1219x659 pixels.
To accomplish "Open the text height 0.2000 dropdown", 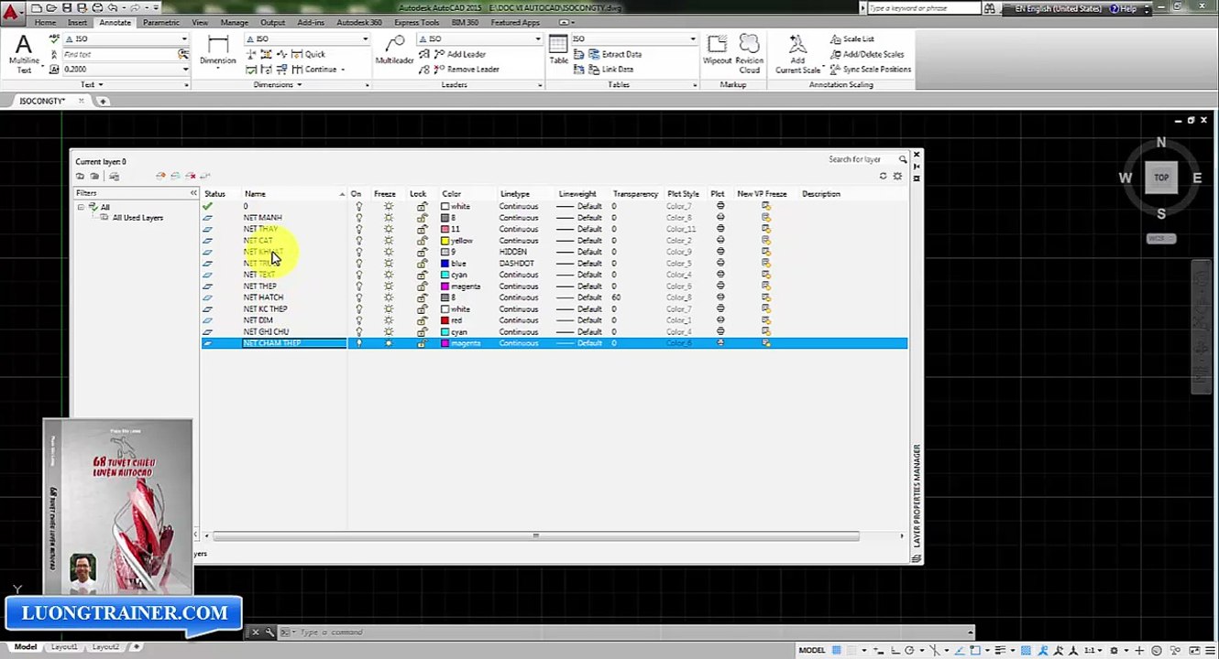I will (184, 69).
